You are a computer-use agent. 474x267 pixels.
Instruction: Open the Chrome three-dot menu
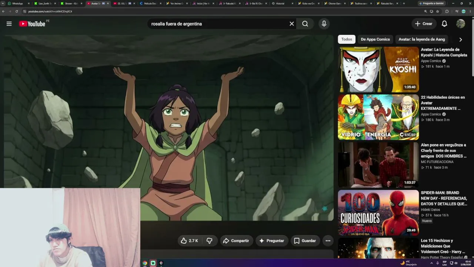[x=470, y=11]
